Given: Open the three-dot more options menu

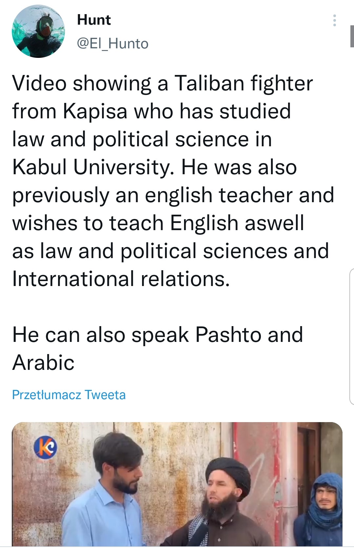Looking at the screenshot, I should [x=334, y=20].
